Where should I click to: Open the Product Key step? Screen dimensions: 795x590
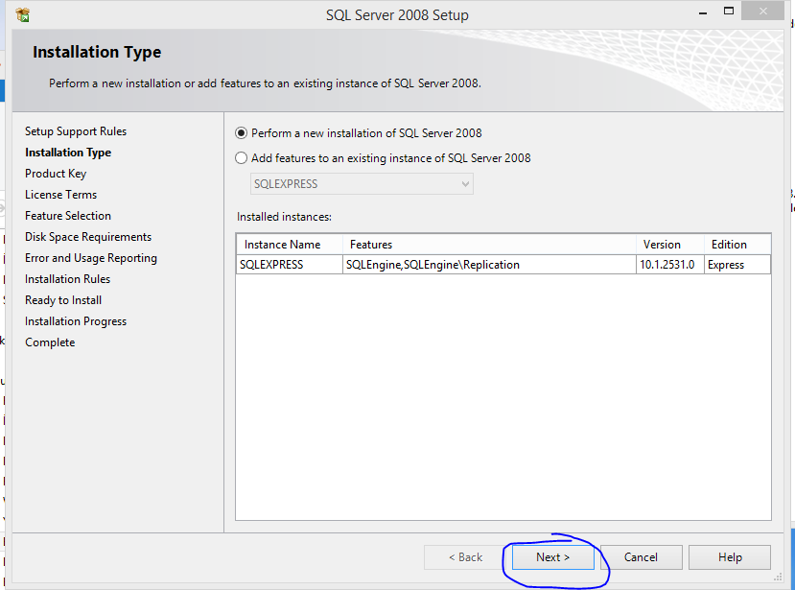56,174
